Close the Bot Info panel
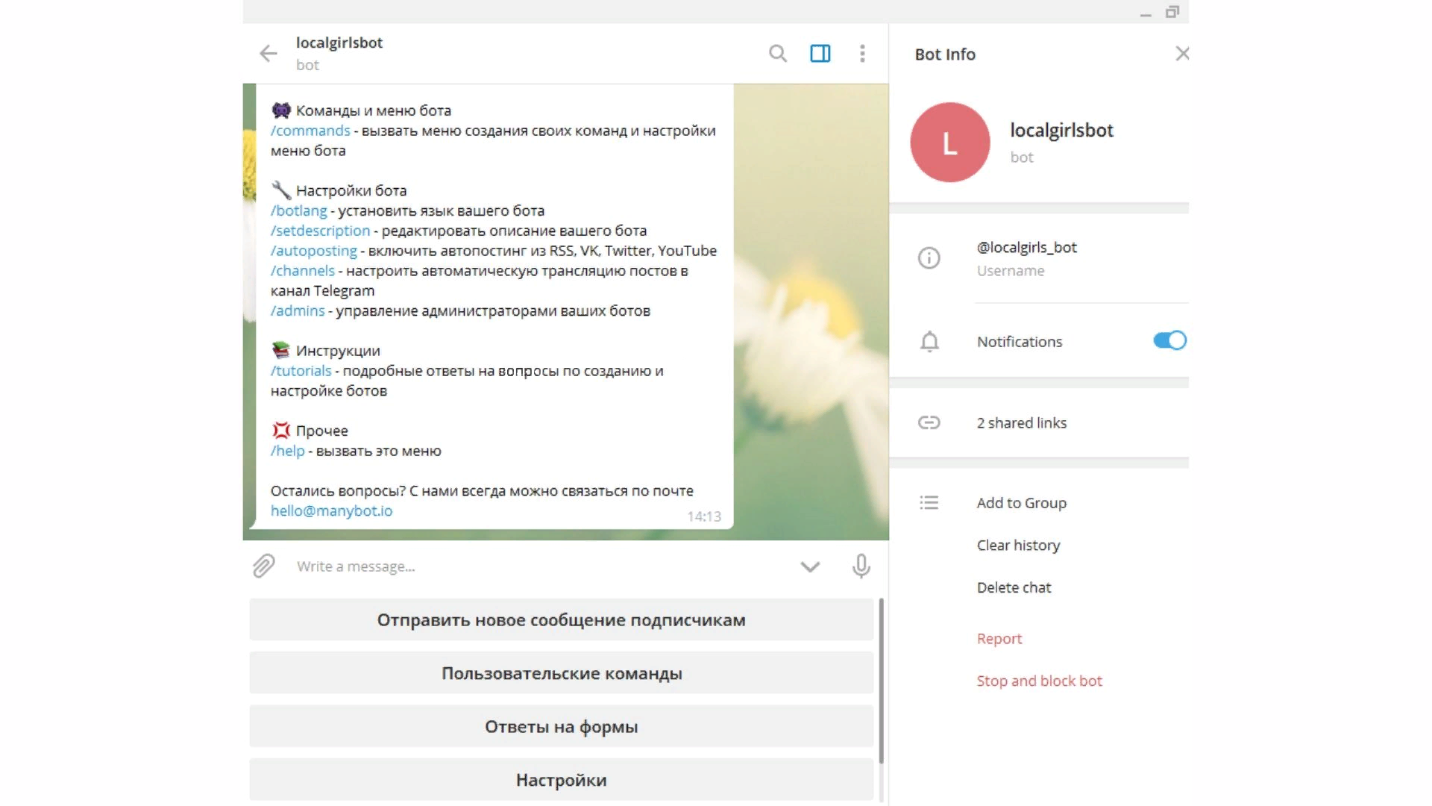This screenshot has width=1432, height=806. coord(1181,54)
